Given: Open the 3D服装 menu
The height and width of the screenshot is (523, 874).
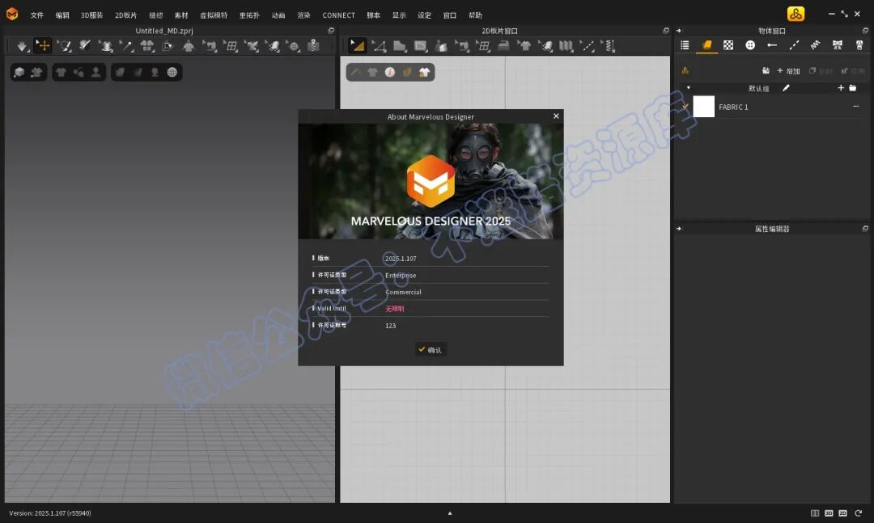Looking at the screenshot, I should click(92, 15).
